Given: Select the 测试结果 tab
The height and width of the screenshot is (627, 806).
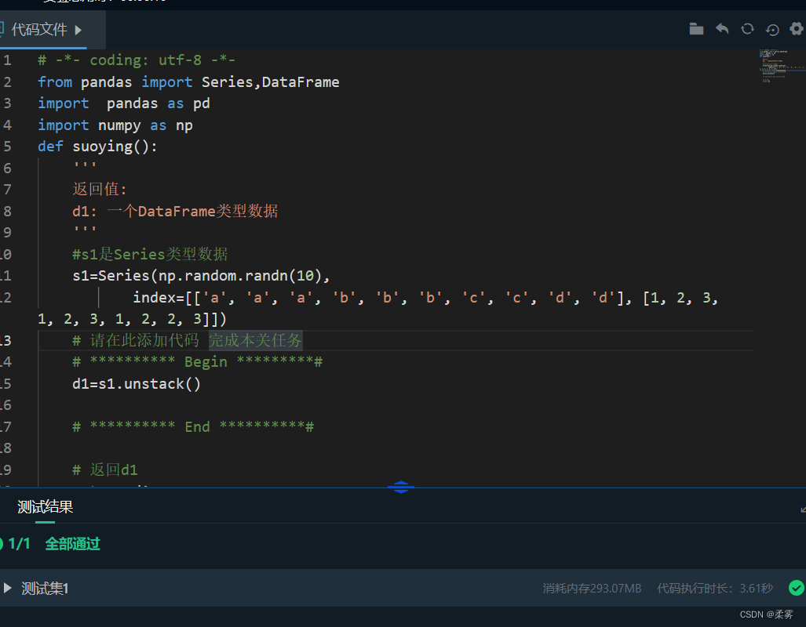Looking at the screenshot, I should pos(46,507).
